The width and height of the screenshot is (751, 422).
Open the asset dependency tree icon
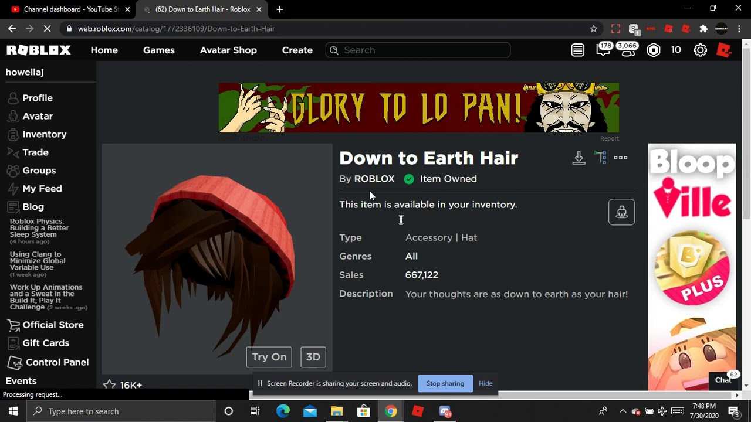pos(600,158)
